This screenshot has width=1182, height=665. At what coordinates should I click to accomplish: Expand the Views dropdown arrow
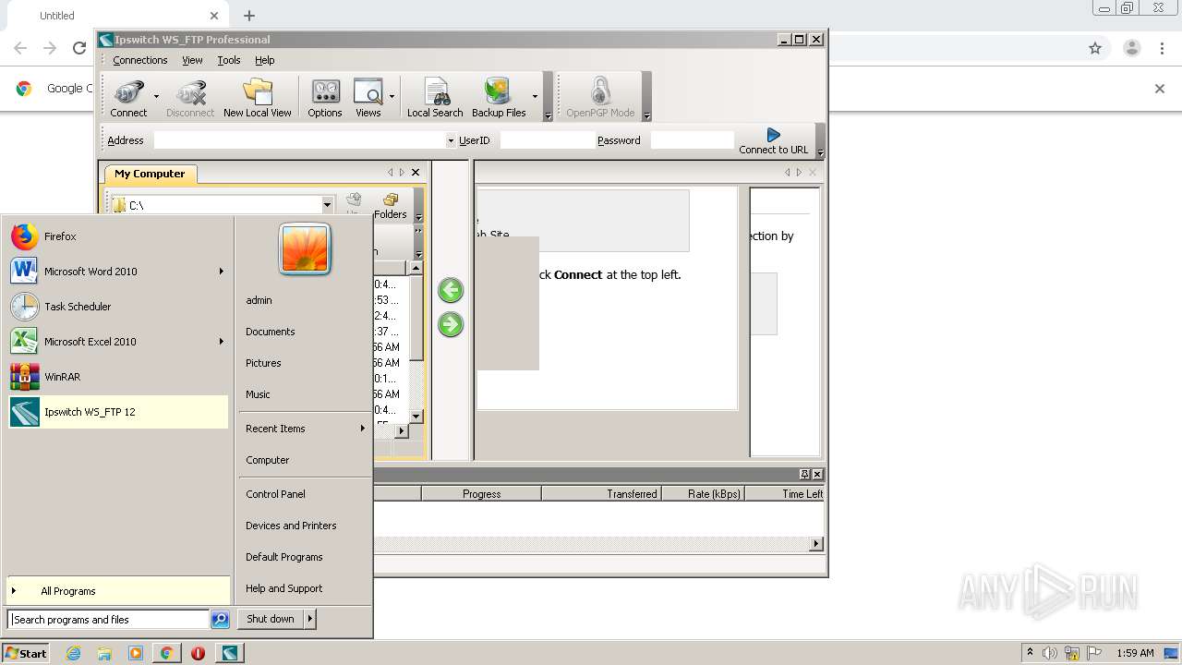tap(392, 97)
